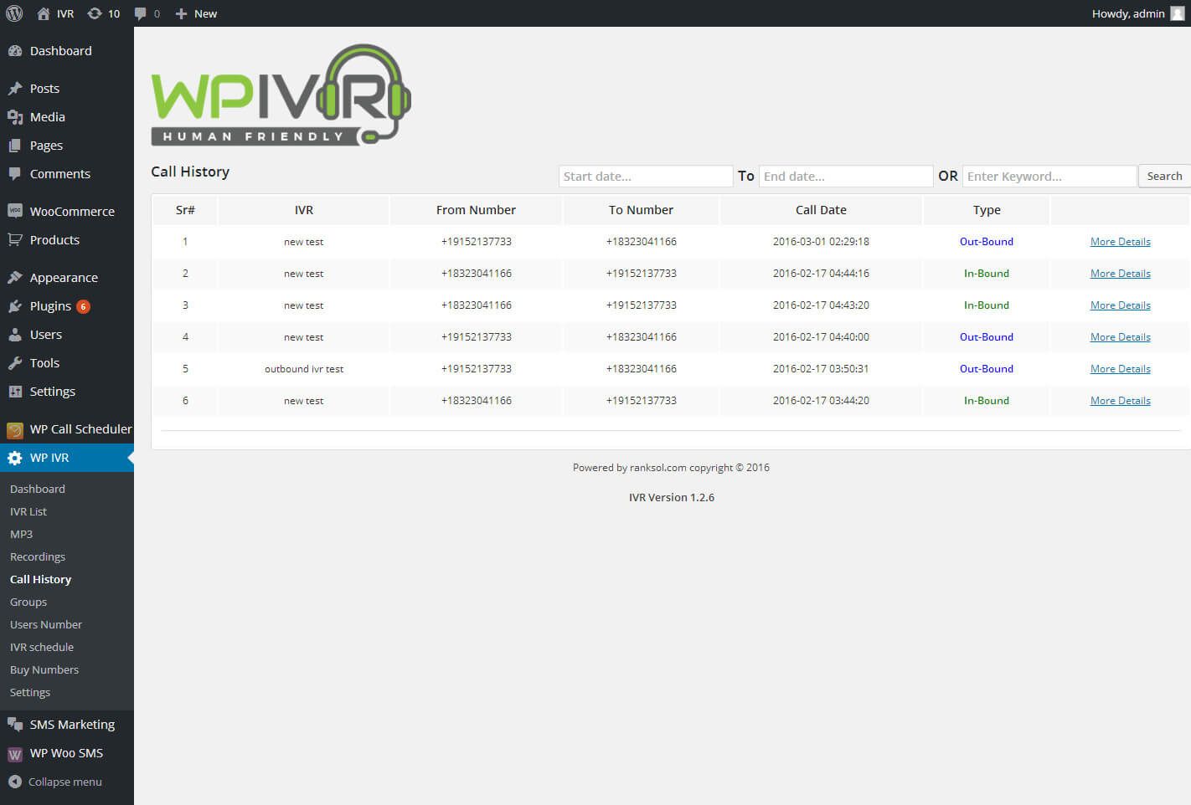Image resolution: width=1191 pixels, height=805 pixels.
Task: Click the Settings sliders icon in main menu
Action: (x=15, y=392)
